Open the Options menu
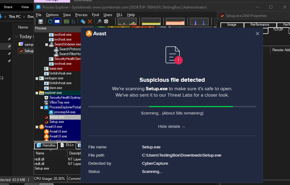The image size is (290, 185). point(52,15)
